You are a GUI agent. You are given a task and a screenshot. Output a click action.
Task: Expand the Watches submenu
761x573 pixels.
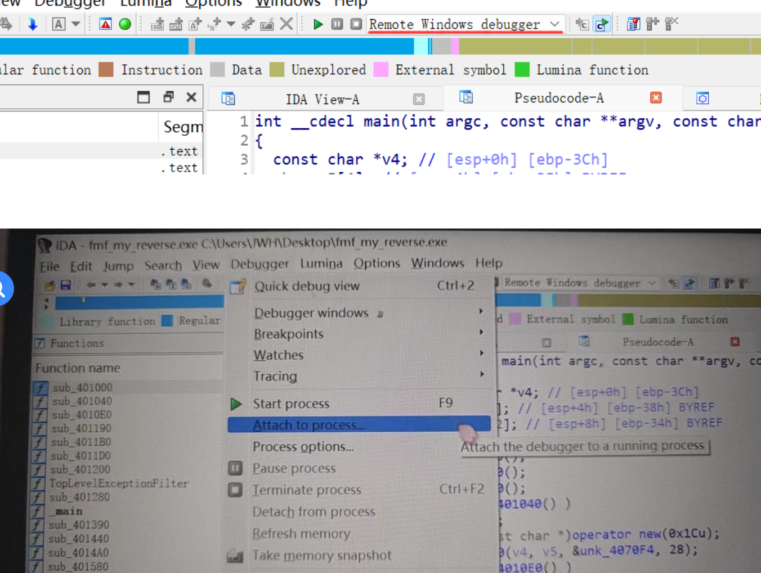[359, 355]
